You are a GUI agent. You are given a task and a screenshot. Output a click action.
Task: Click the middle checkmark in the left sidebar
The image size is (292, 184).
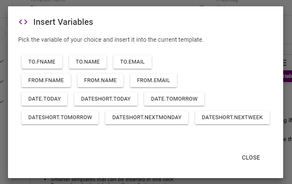pyautogui.click(x=2, y=81)
